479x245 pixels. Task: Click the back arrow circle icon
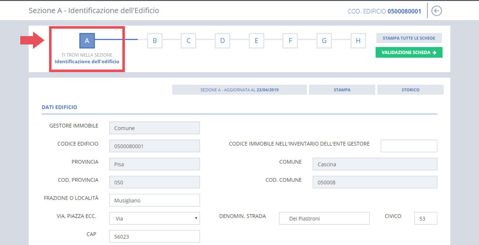[x=437, y=11]
